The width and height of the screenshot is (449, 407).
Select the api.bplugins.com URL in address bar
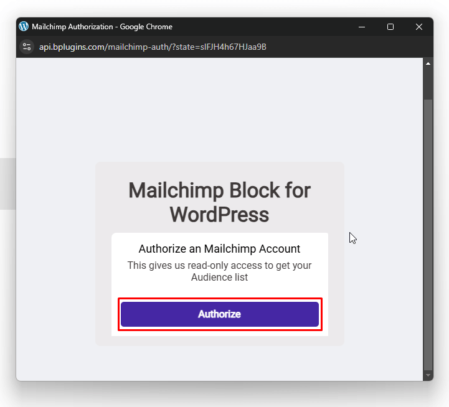153,47
